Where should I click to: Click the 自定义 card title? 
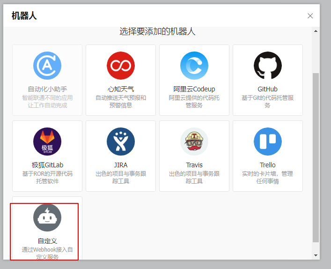(x=47, y=241)
